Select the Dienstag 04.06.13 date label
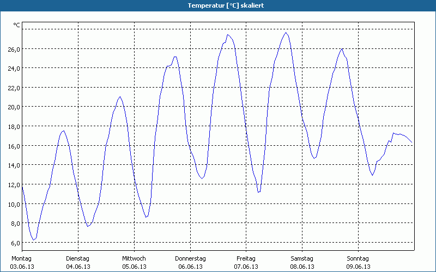436x272 pixels. (78, 263)
